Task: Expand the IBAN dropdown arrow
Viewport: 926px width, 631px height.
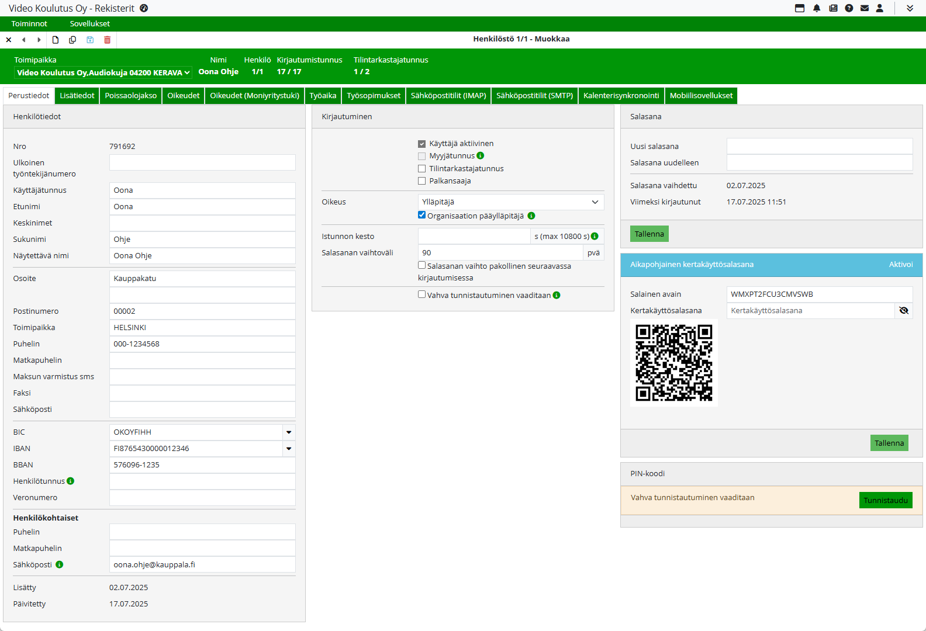Action: pos(289,449)
